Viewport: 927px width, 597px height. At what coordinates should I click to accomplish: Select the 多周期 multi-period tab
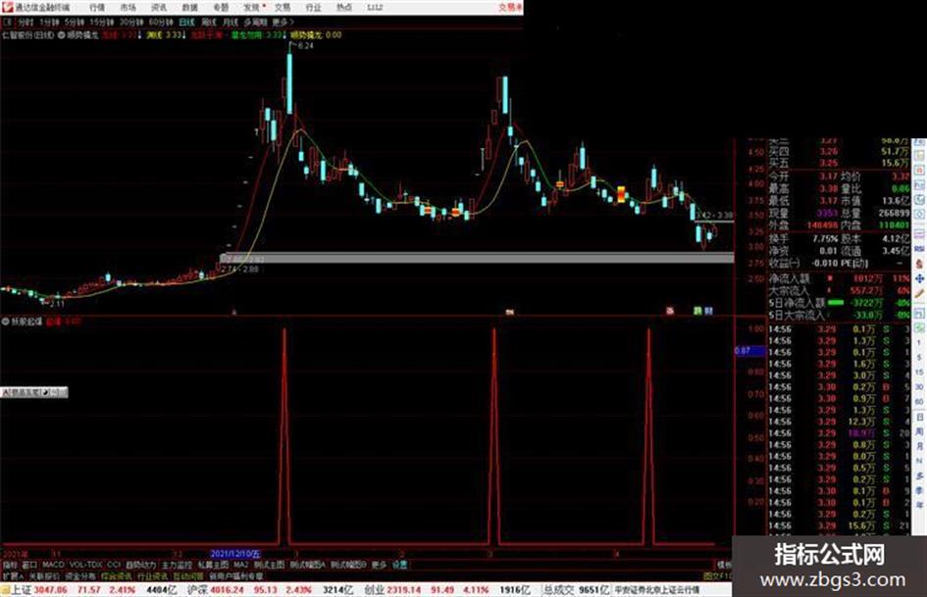(x=255, y=23)
